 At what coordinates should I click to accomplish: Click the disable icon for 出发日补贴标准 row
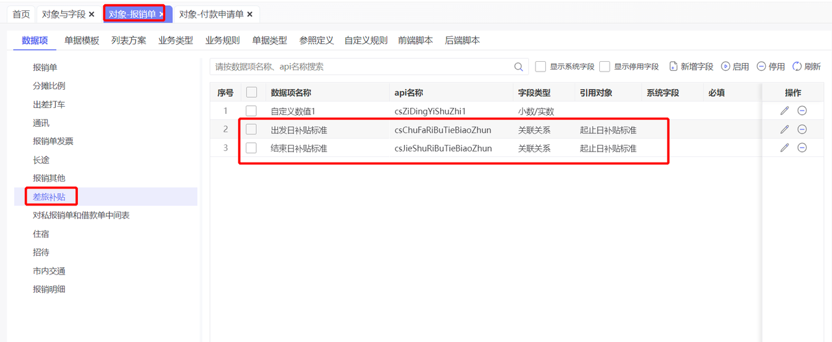pos(802,129)
